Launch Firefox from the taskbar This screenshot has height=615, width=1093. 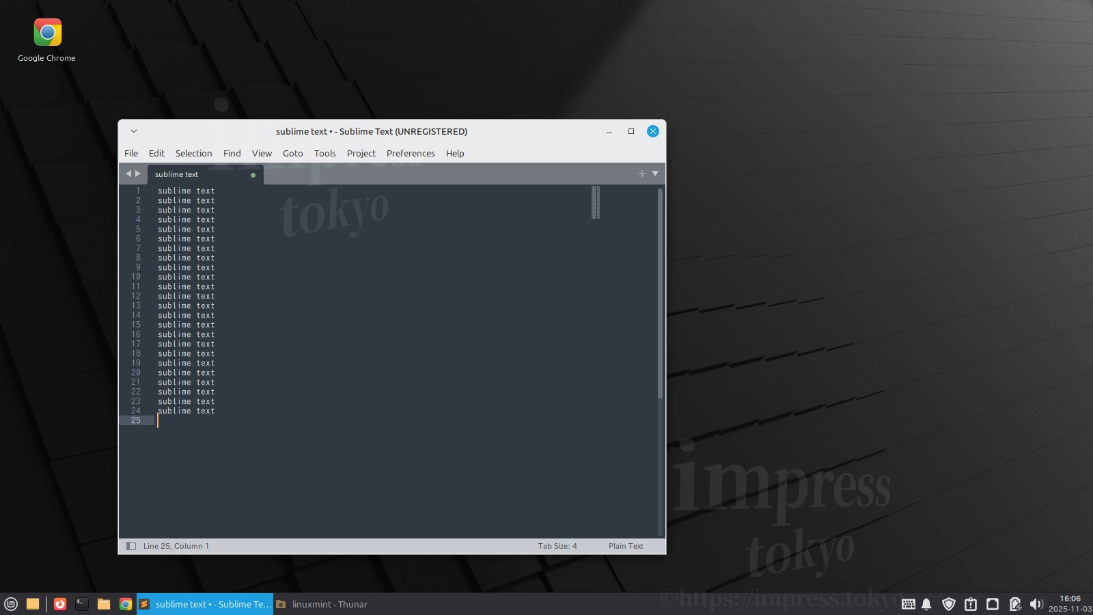60,604
